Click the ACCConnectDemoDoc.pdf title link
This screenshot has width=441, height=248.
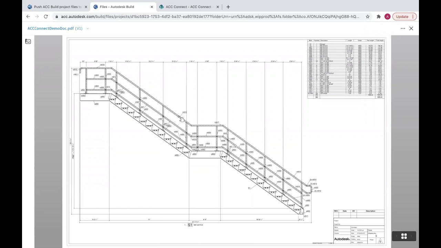pos(50,28)
